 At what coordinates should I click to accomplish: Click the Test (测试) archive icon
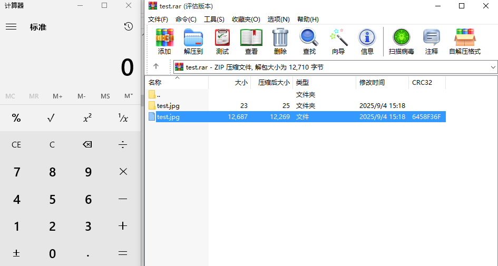click(x=222, y=41)
